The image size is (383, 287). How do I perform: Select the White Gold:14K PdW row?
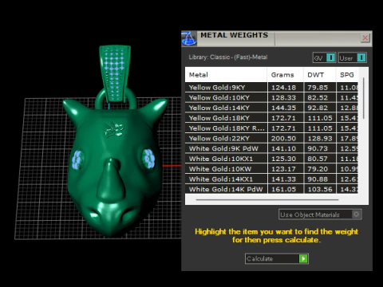coord(271,189)
